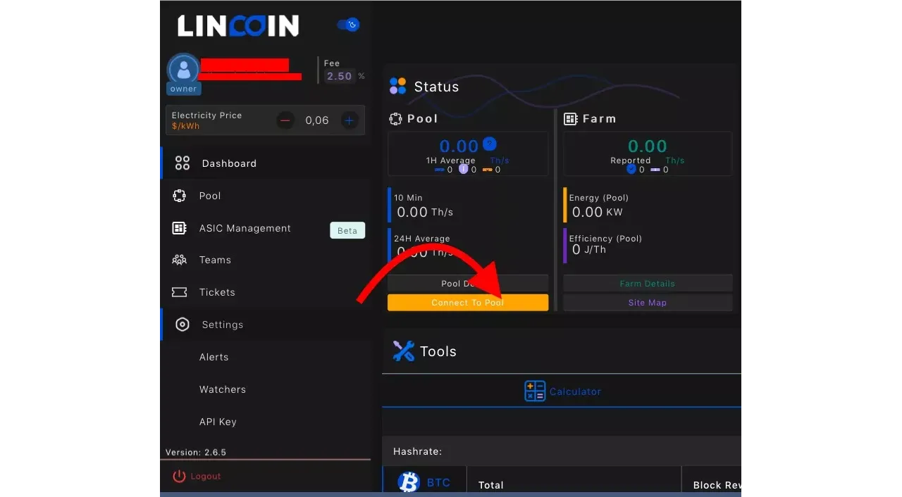Click the Pool chip icon in Status
The height and width of the screenshot is (497, 902).
[395, 119]
